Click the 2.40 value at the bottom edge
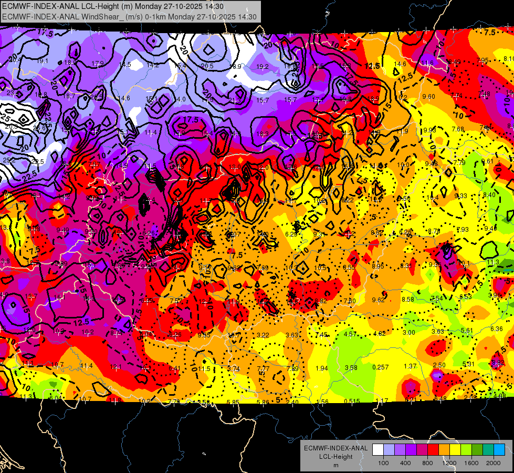The width and height of the screenshot is (514, 473). [x=292, y=402]
